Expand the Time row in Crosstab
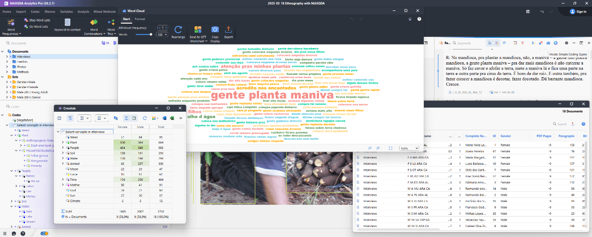The image size is (592, 237). pos(63,179)
